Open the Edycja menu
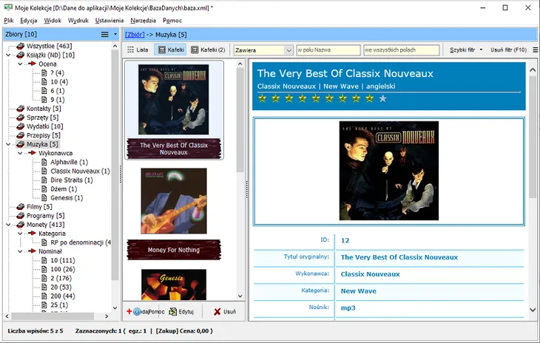540x343 pixels. coord(29,20)
